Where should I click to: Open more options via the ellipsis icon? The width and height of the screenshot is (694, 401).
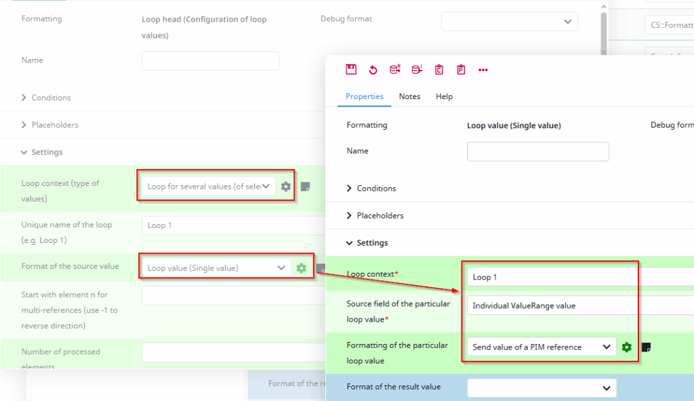pyautogui.click(x=483, y=69)
